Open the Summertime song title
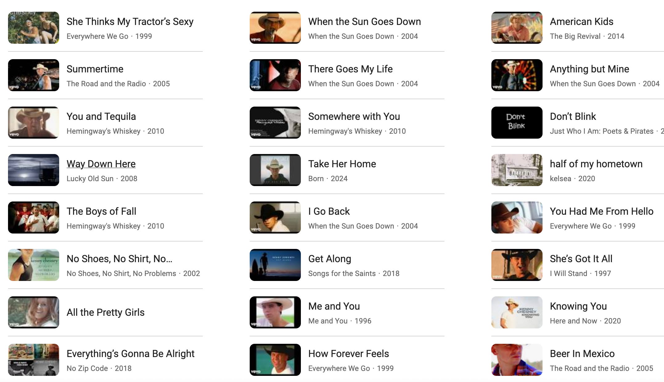The image size is (664, 382). (x=95, y=69)
